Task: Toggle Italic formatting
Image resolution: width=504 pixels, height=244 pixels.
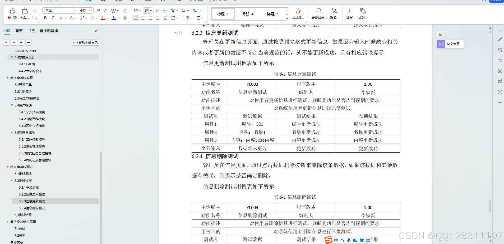Action: tap(53, 18)
